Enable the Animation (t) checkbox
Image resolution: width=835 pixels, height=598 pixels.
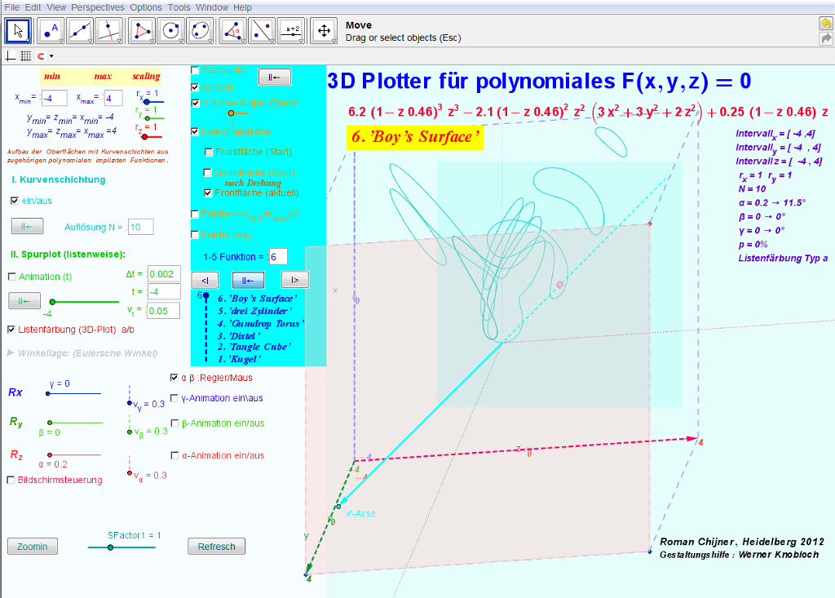(11, 277)
